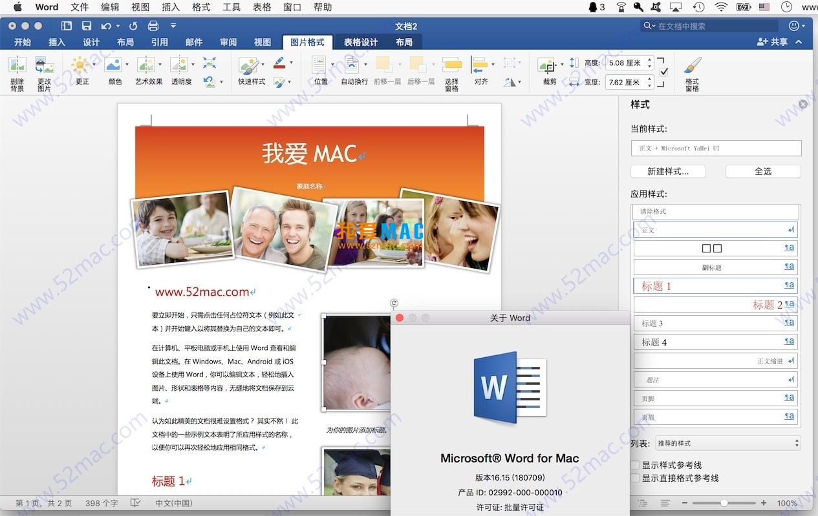Open the Position (位置) tool
This screenshot has height=516, width=818.
[x=319, y=65]
